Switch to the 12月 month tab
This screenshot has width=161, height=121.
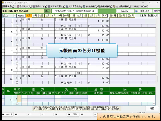(x=79, y=16)
